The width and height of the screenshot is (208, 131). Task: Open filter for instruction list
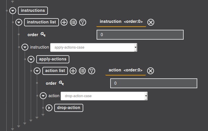(x=83, y=22)
